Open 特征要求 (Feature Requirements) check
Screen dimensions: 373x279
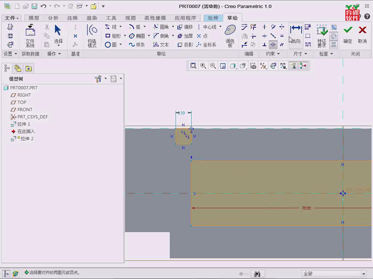[x=322, y=36]
